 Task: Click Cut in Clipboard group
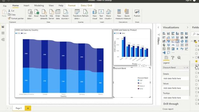coord(11,11)
